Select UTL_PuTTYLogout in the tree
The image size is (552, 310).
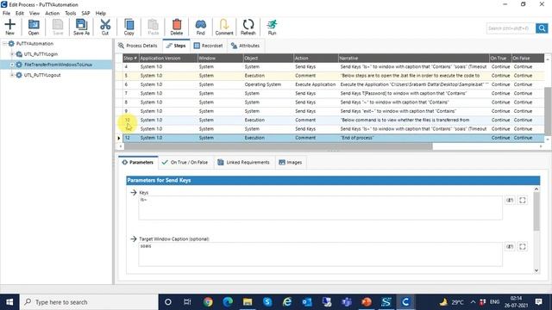(42, 75)
